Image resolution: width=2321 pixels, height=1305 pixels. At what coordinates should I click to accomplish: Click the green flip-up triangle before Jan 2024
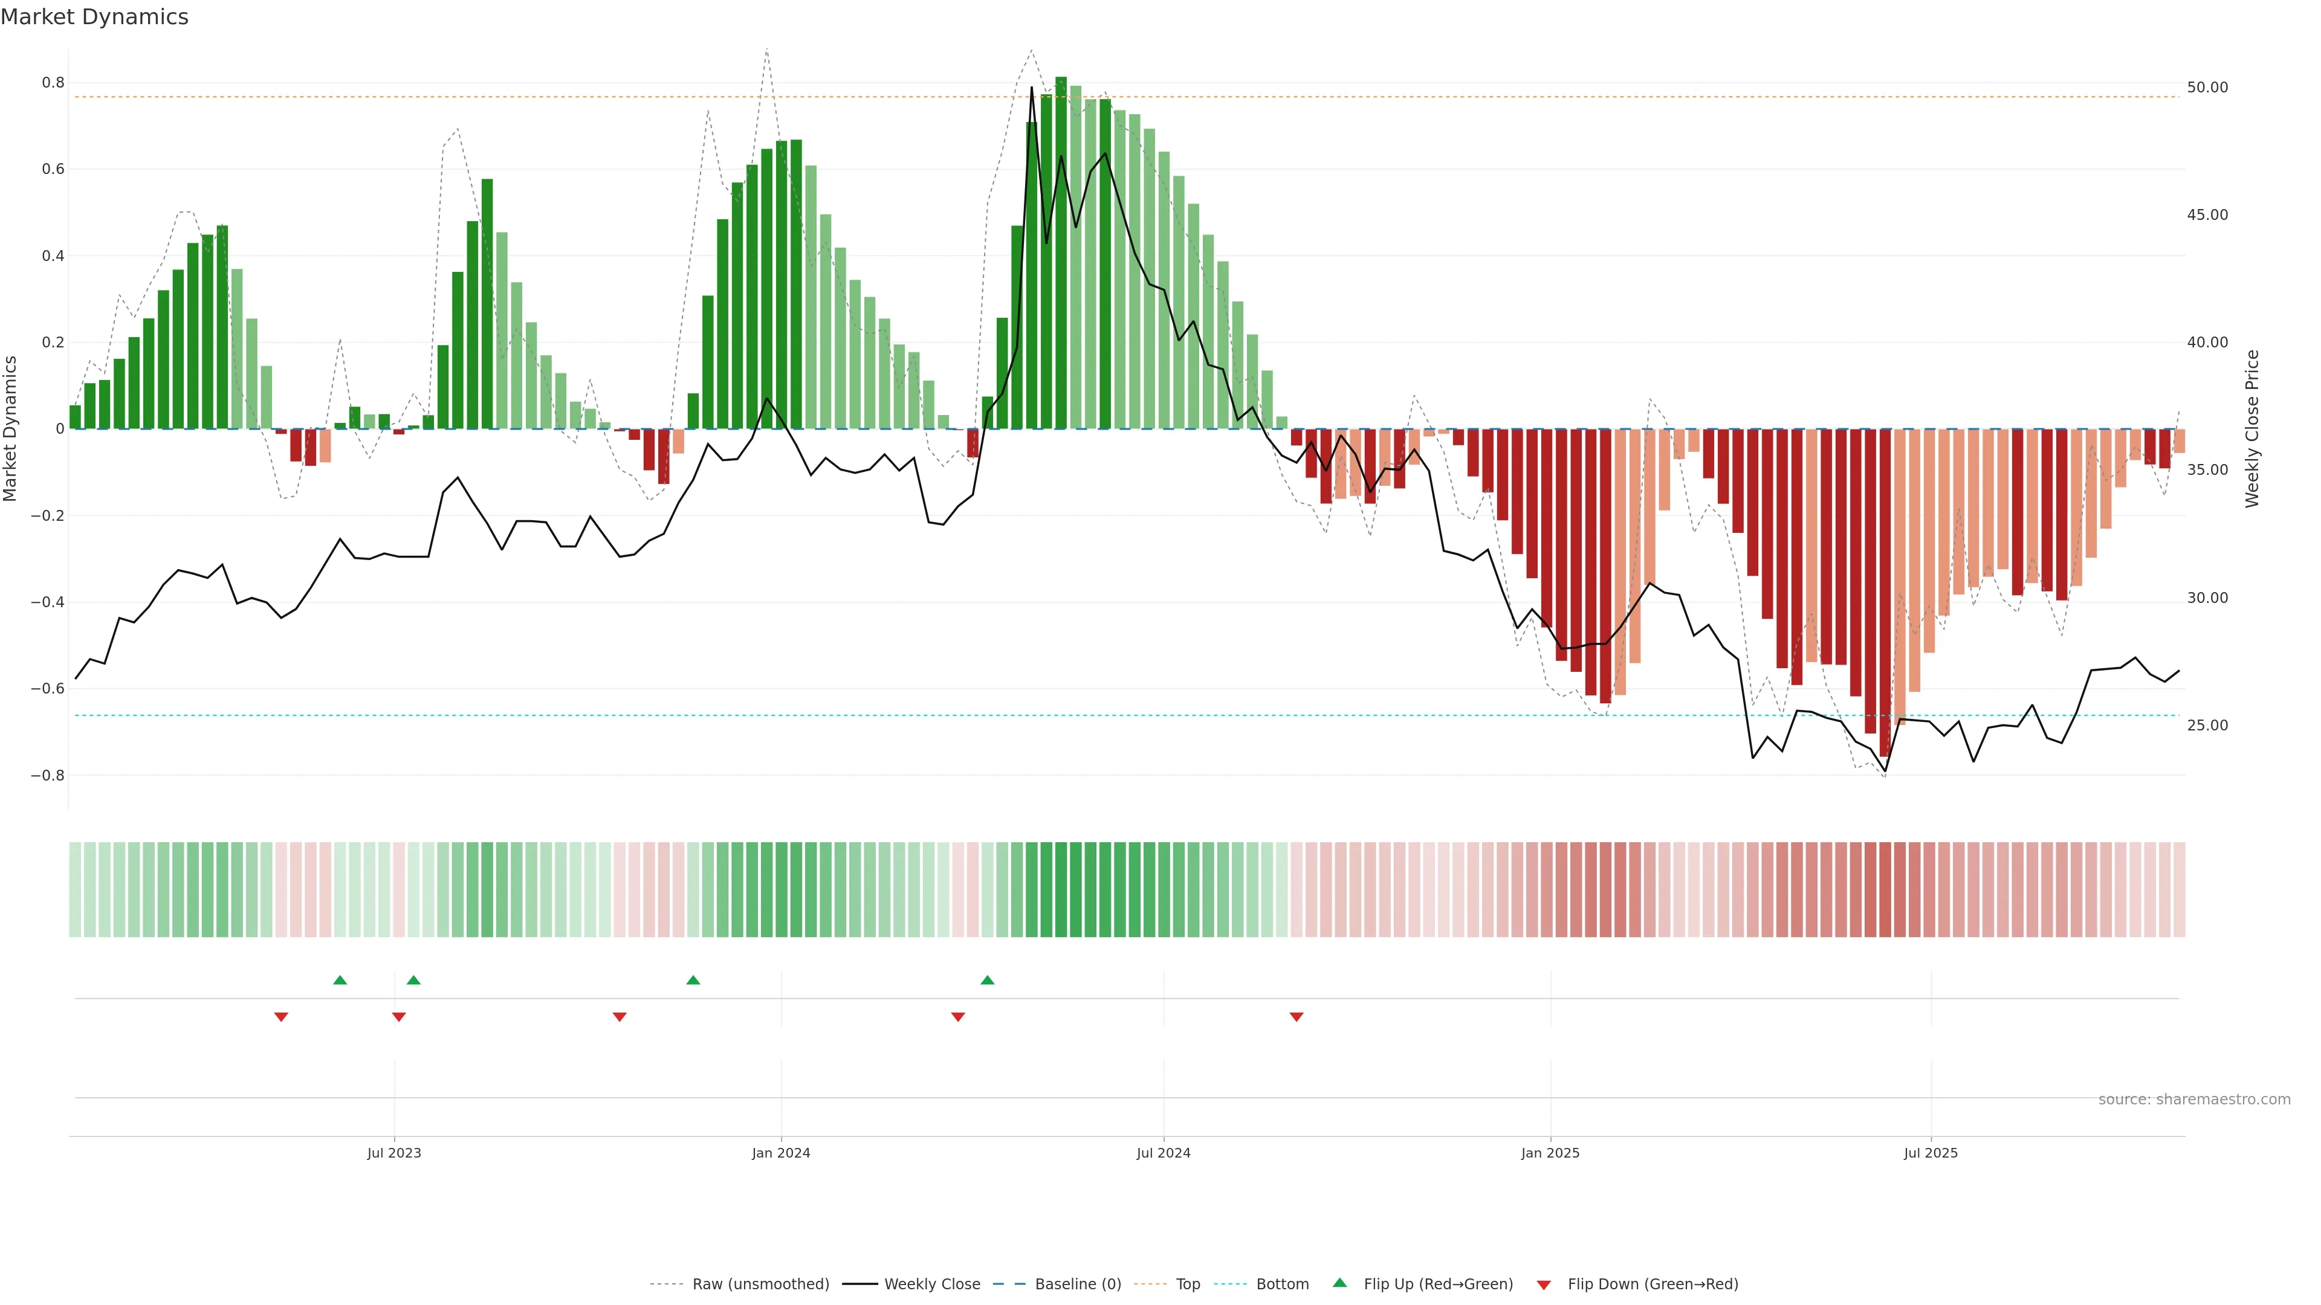point(693,980)
